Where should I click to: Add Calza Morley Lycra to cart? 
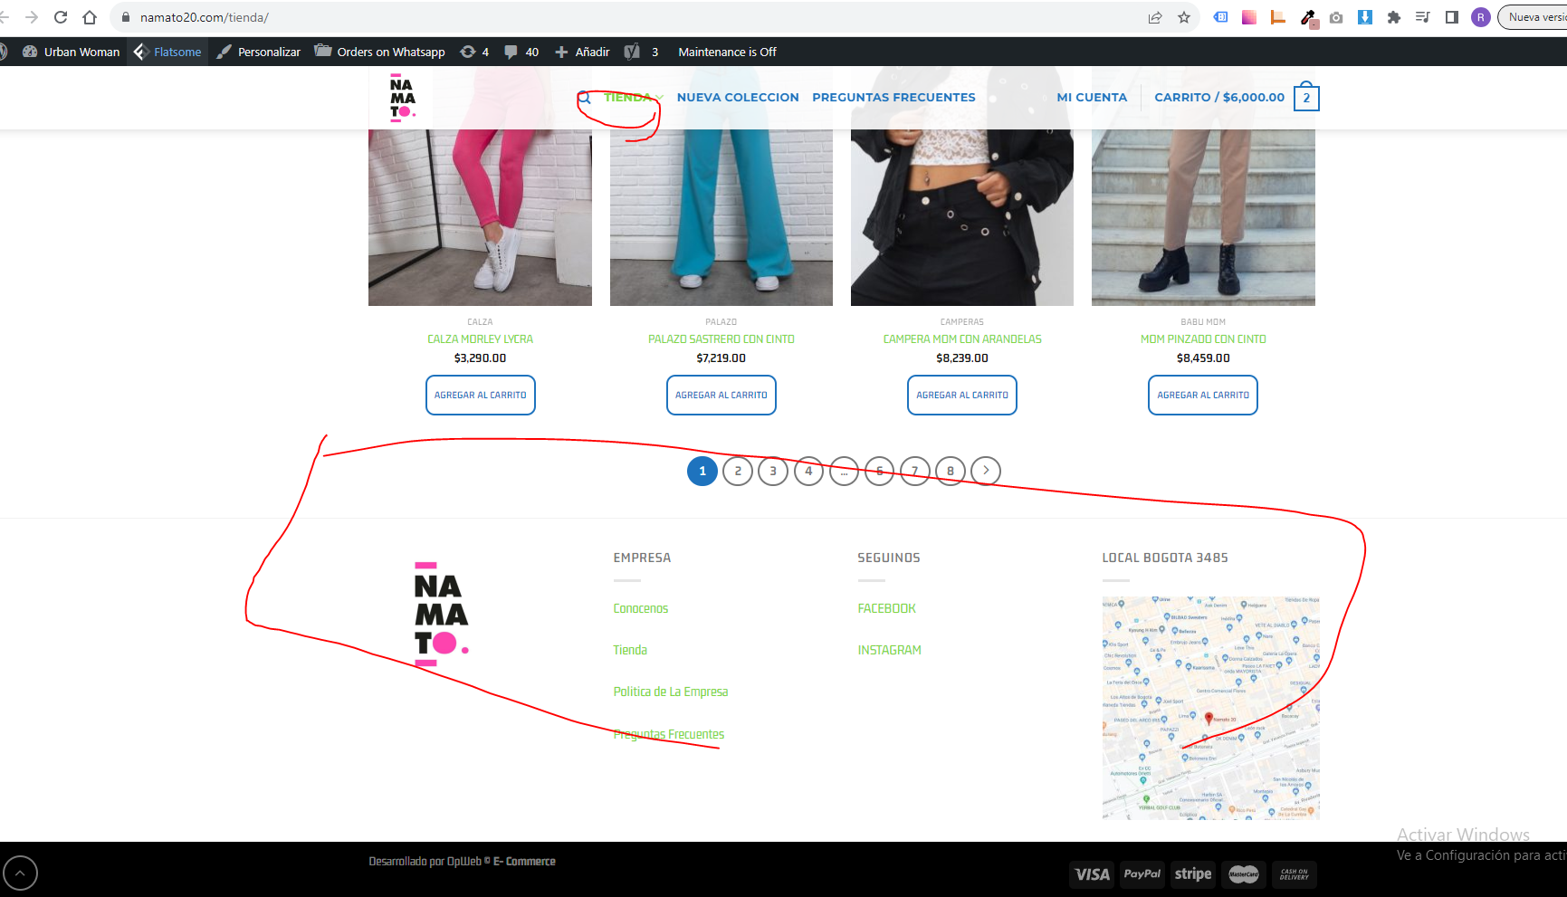[x=481, y=396]
